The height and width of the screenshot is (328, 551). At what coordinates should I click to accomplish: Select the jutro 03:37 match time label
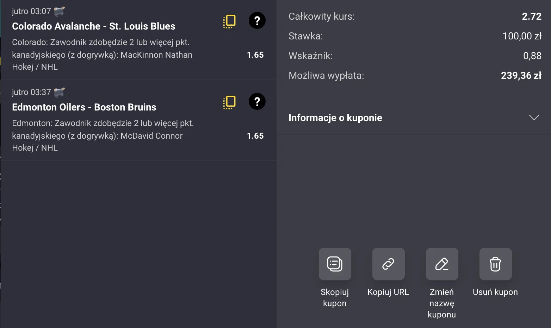[33, 92]
